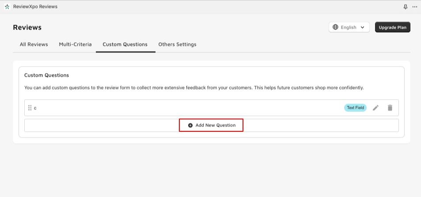Switch to the Multi-Criteria tab
The image size is (421, 197).
(x=75, y=45)
